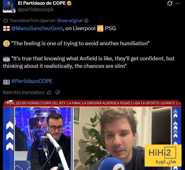The height and width of the screenshot is (170, 185).
Task: Open translation settings gear icon
Action: click(x=86, y=21)
